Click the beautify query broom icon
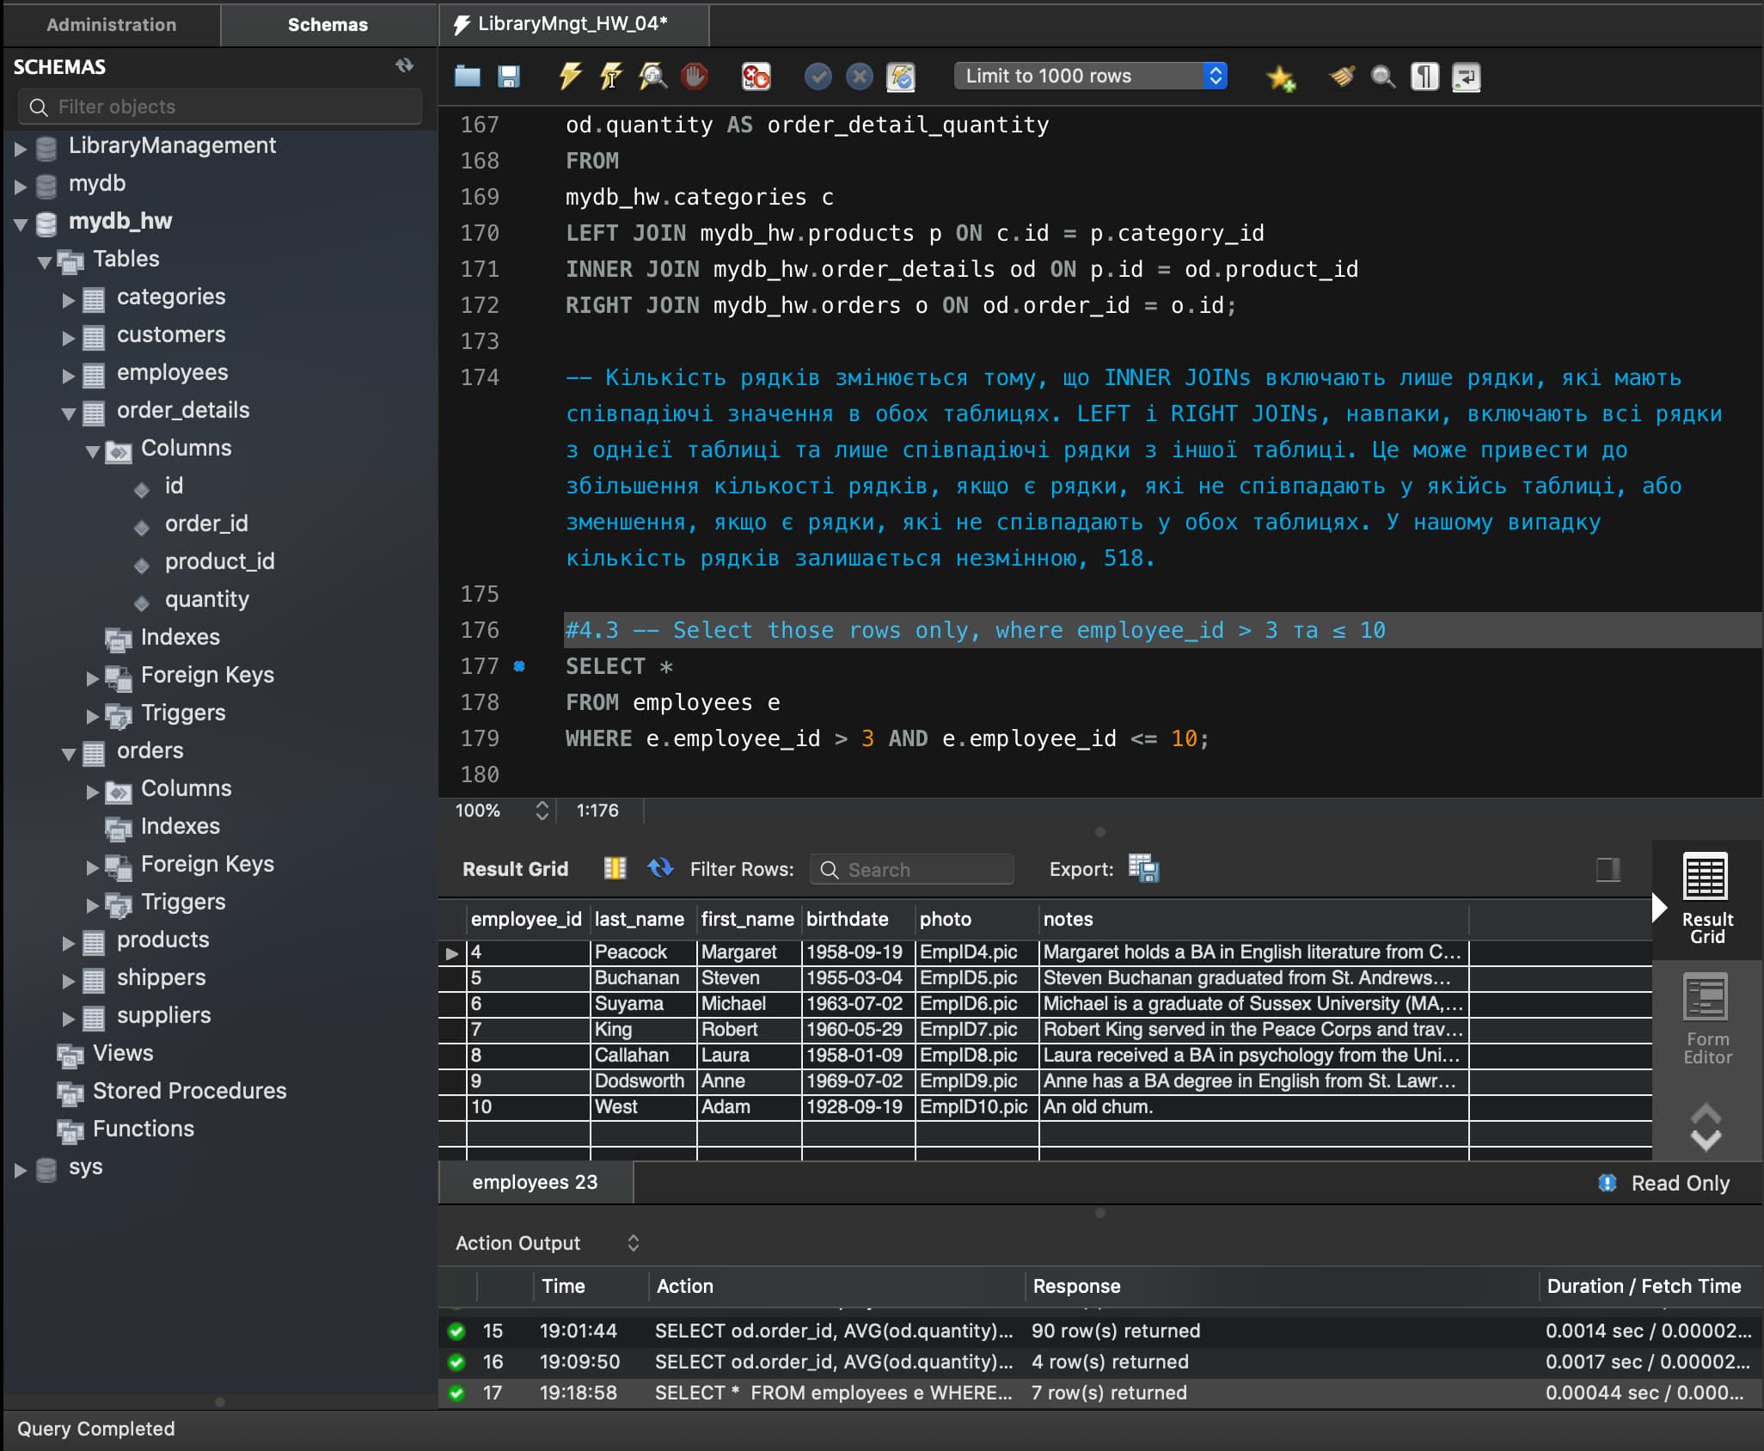The width and height of the screenshot is (1764, 1451). pyautogui.click(x=1342, y=77)
